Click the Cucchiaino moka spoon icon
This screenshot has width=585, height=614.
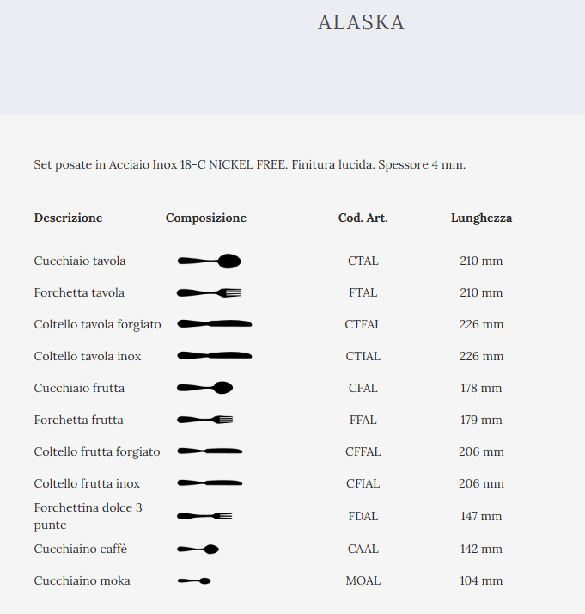point(193,581)
